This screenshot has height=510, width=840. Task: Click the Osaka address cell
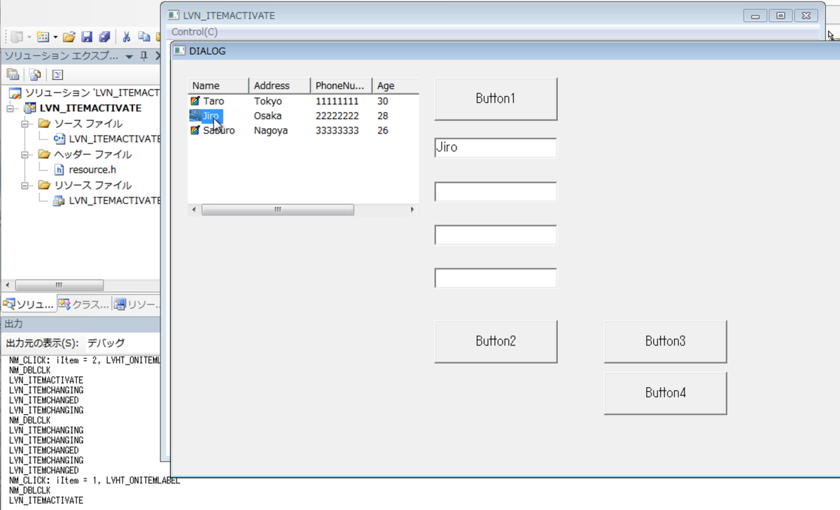click(267, 116)
